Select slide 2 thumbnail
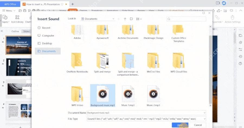The image size is (244, 128). tap(19, 67)
